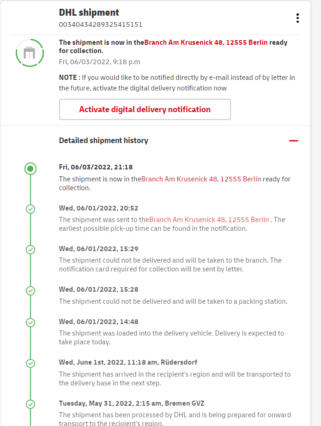
Task: Click the shipment tracking number
Action: 100,24
